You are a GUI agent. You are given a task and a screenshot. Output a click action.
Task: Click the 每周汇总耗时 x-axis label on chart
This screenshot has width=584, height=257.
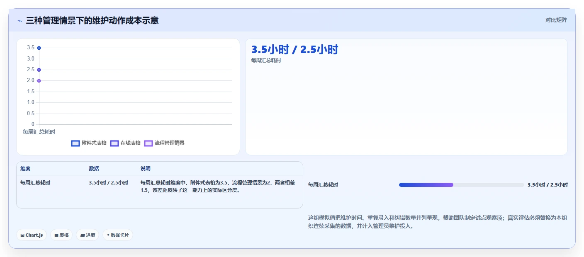tap(39, 132)
